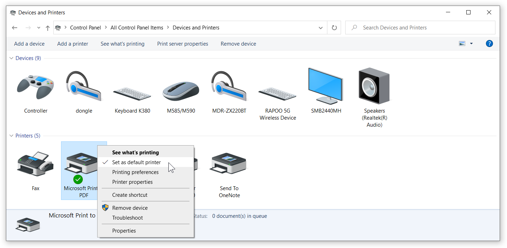Viewport: 507px width, 248px height.
Task: Select Troubleshoot in context menu
Action: click(146, 218)
